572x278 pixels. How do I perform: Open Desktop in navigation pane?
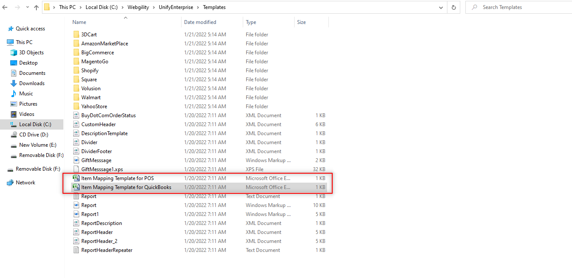28,63
